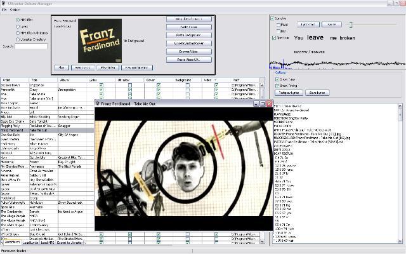Toggle the Show Timing checkbox
Viewport: 406px width, 254px height.
(277, 86)
